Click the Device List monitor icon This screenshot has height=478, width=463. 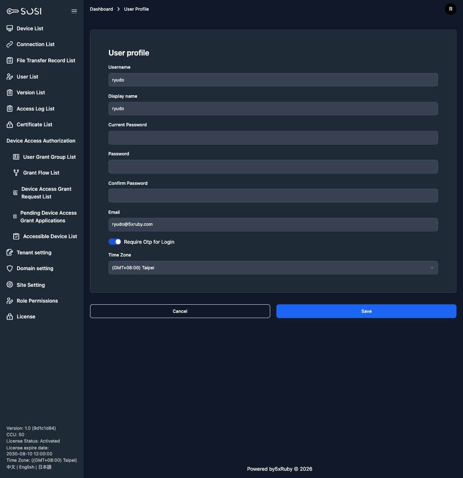coord(10,28)
